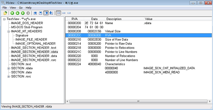Screen dimensions: 213x110
Task: Click the horizontal scrollbar thumb
Action: pos(138,101)
